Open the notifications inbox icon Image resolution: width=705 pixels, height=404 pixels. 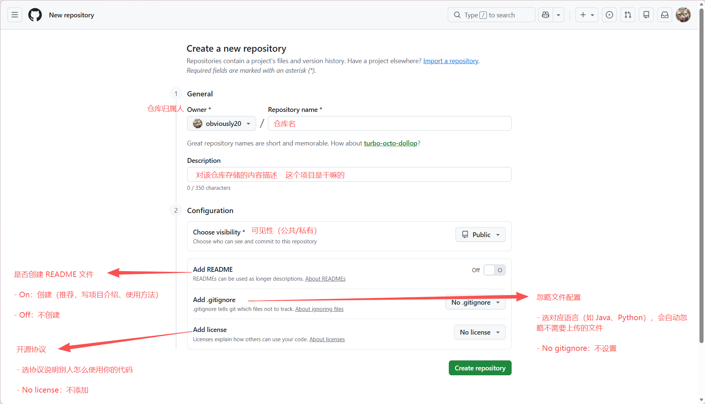pyautogui.click(x=665, y=15)
